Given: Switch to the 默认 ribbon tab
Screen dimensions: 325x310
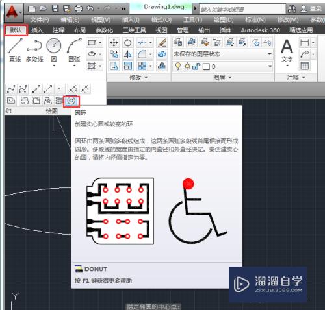Looking at the screenshot, I should click(x=16, y=30).
